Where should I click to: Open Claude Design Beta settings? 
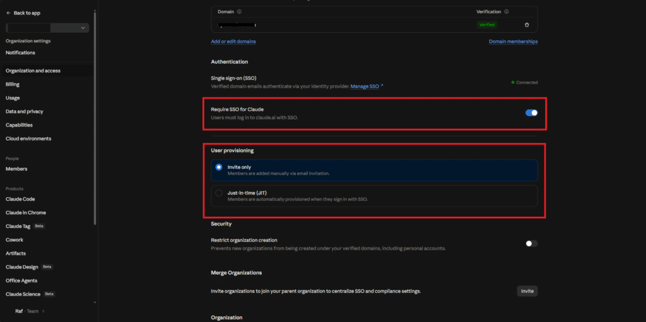29,267
